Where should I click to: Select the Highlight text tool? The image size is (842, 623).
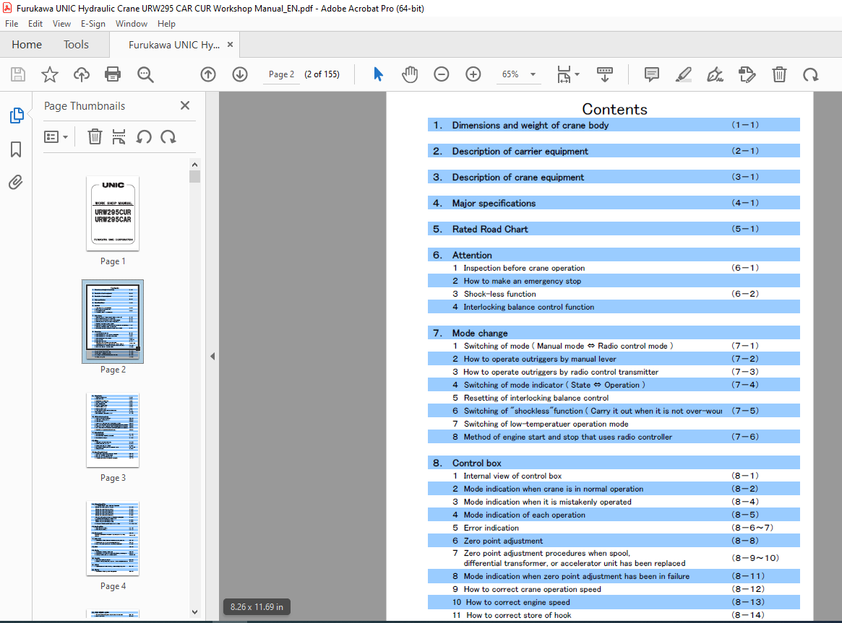click(683, 74)
